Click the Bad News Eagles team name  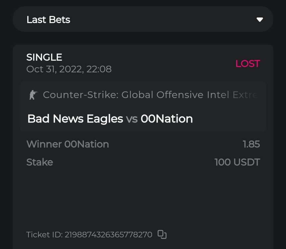tap(75, 119)
